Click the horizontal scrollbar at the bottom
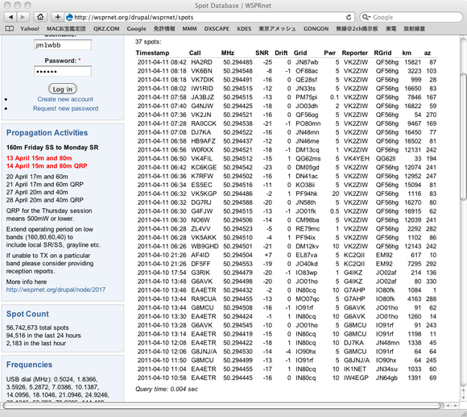 222,406
